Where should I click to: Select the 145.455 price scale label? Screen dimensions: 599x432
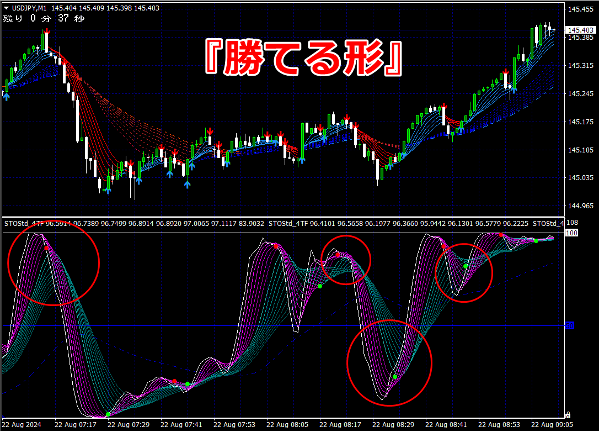[x=581, y=9]
